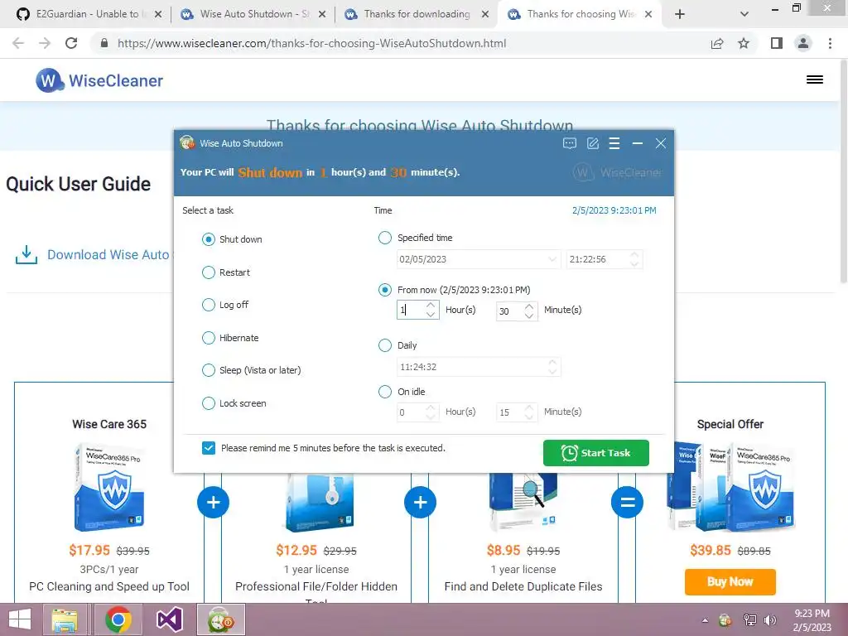Open the Chrome profile icon
The height and width of the screenshot is (636, 848).
(x=803, y=43)
